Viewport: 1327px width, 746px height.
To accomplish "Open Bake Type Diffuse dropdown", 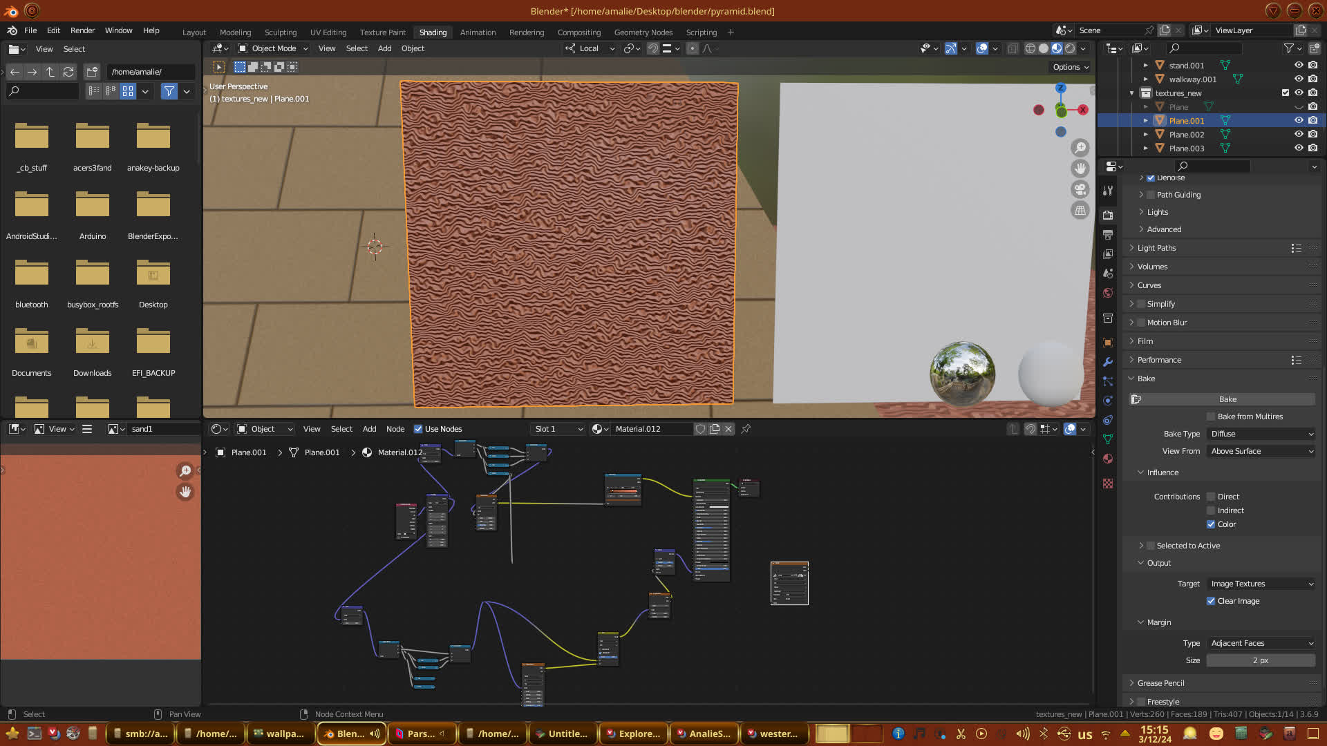I will 1261,434.
